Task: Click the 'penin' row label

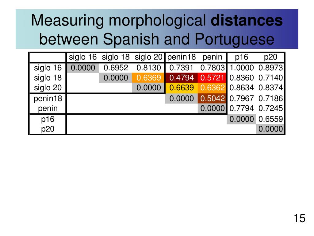Action: tap(48, 108)
